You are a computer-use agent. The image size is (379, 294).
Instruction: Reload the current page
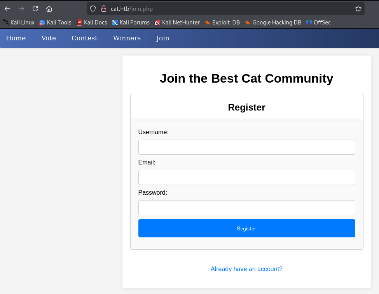point(35,9)
